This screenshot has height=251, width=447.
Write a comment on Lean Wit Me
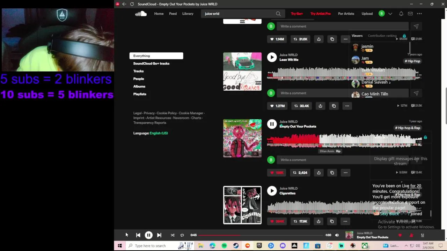pos(343,93)
